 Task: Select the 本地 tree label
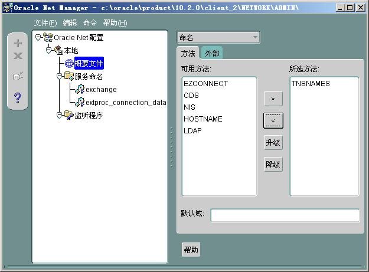point(71,50)
